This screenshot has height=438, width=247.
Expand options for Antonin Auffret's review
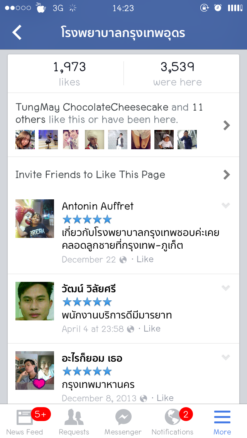click(x=226, y=206)
